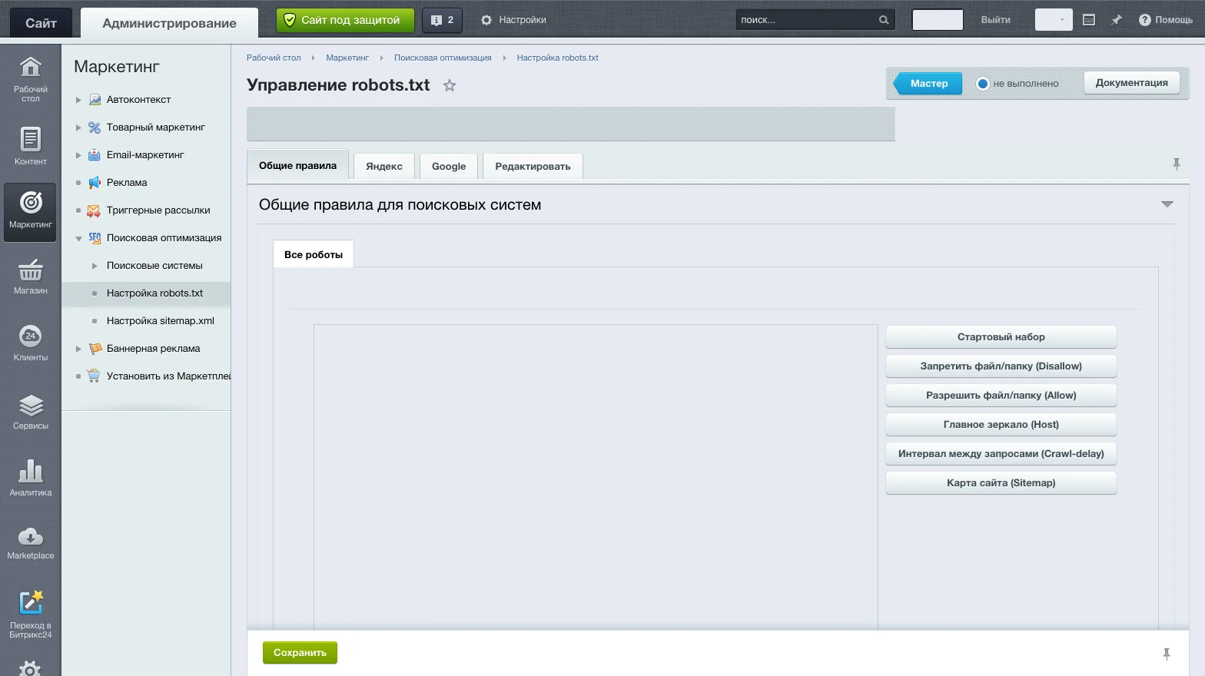Screen dimensions: 1205x676
Task: Expand the Автоконтекст tree node
Action: click(78, 100)
